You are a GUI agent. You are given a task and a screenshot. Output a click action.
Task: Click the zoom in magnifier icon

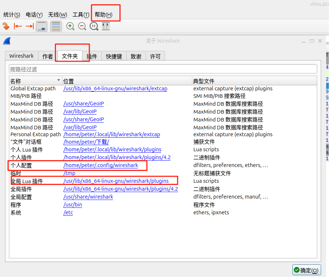70,26
